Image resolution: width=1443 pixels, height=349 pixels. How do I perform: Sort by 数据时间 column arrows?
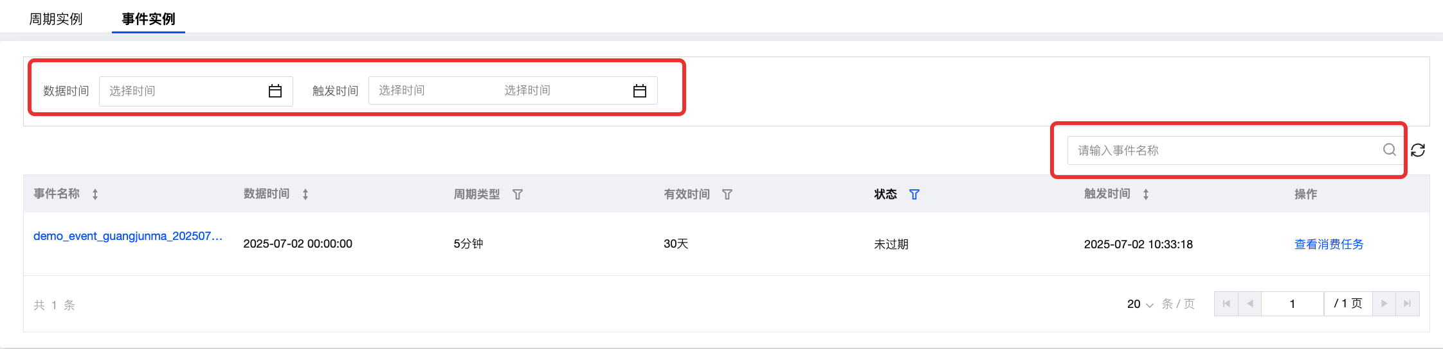(x=305, y=194)
